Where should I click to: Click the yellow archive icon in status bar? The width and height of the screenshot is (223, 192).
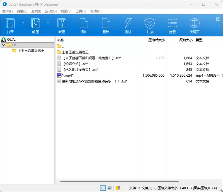click(118, 188)
